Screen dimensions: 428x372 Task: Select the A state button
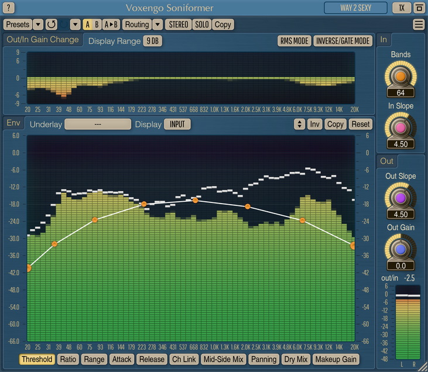point(88,25)
